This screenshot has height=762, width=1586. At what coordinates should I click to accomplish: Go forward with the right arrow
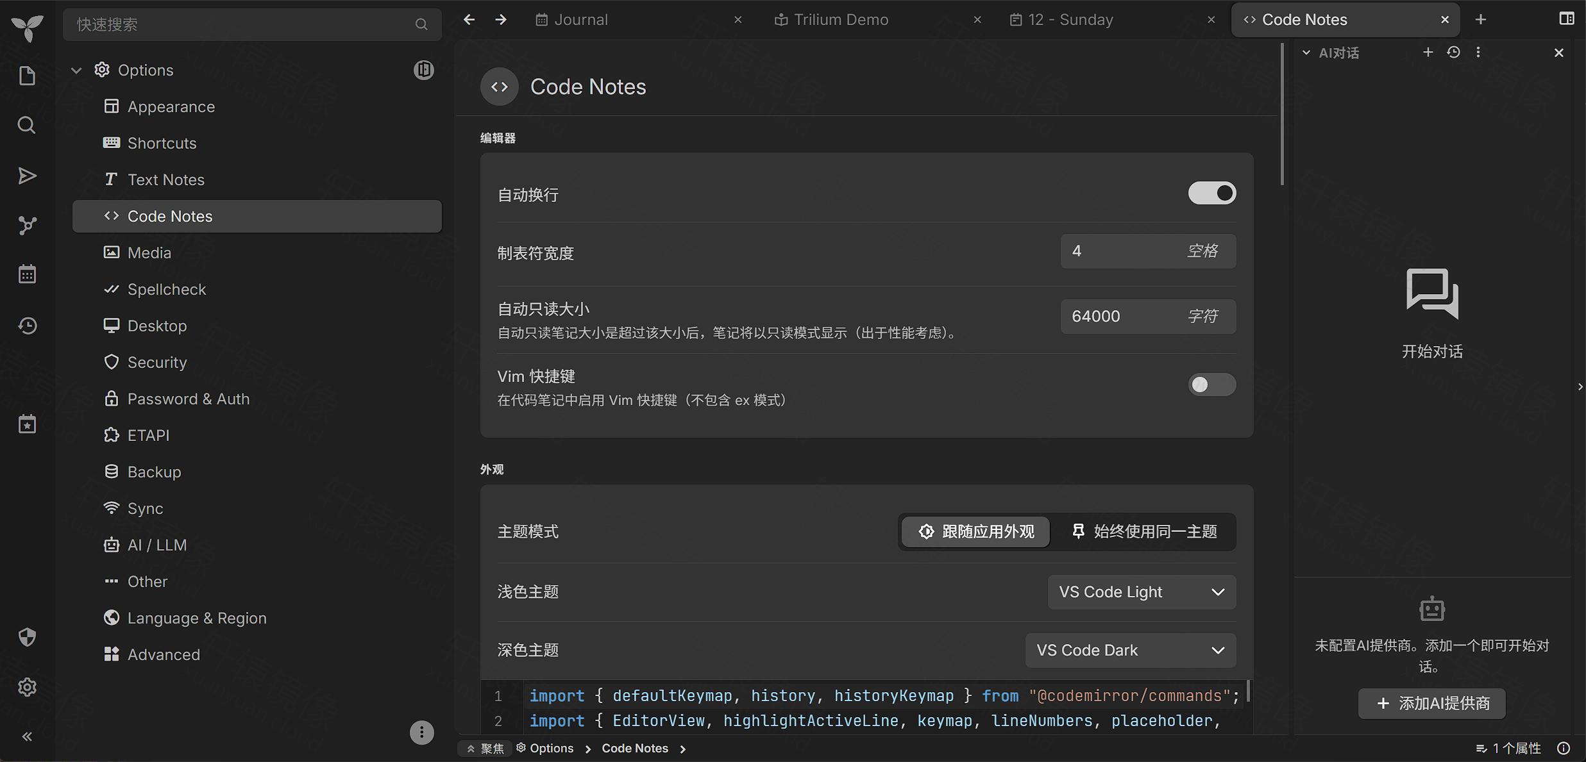[501, 20]
